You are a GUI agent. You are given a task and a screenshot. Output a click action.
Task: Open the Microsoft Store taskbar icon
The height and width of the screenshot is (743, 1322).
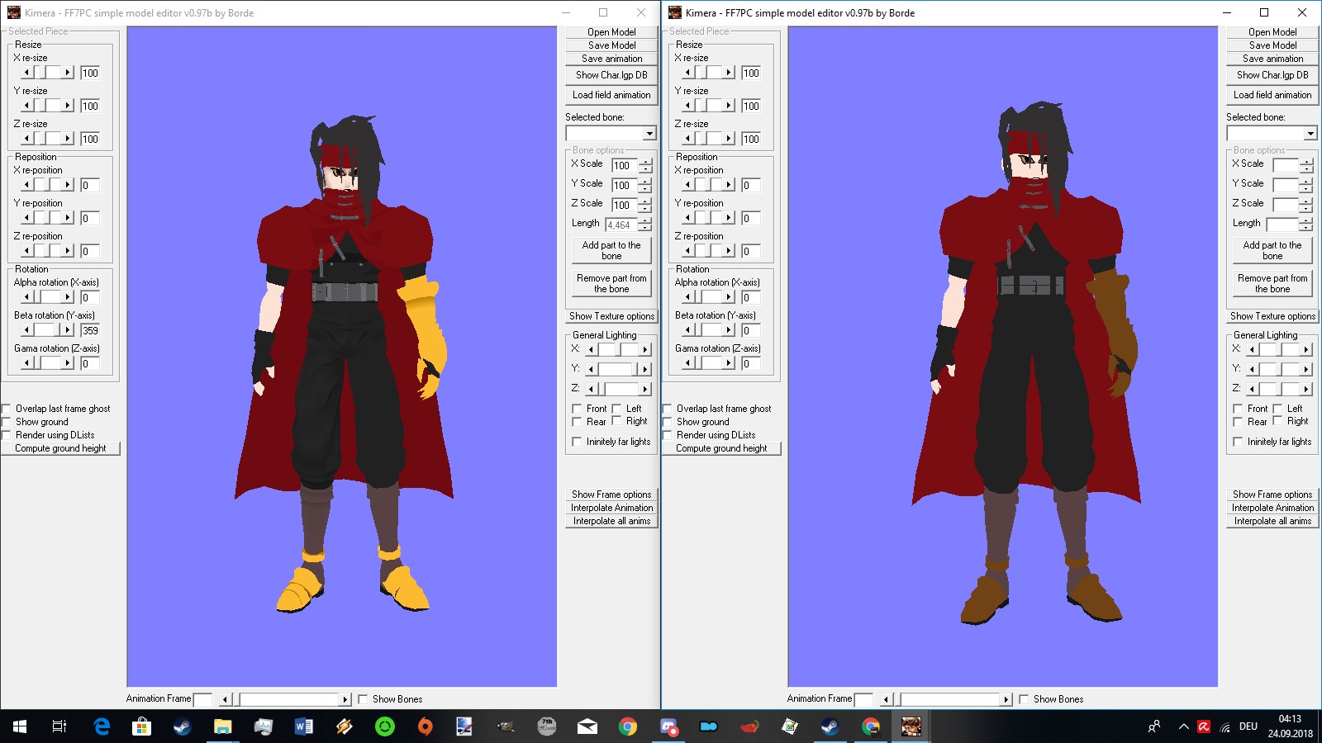(x=142, y=726)
